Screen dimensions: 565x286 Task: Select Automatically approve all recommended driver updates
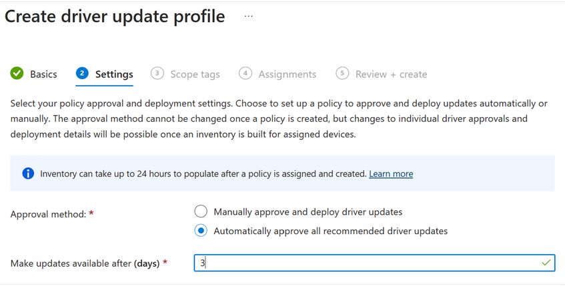(x=201, y=231)
